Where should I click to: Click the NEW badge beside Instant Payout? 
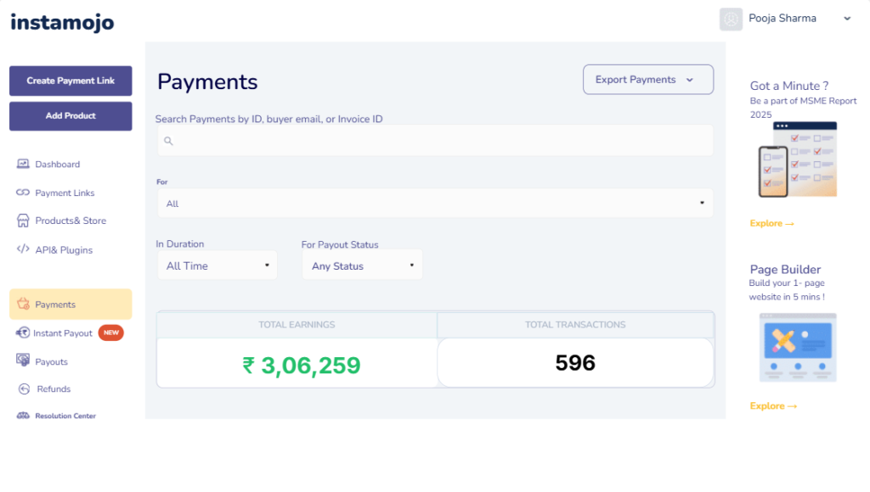point(111,333)
